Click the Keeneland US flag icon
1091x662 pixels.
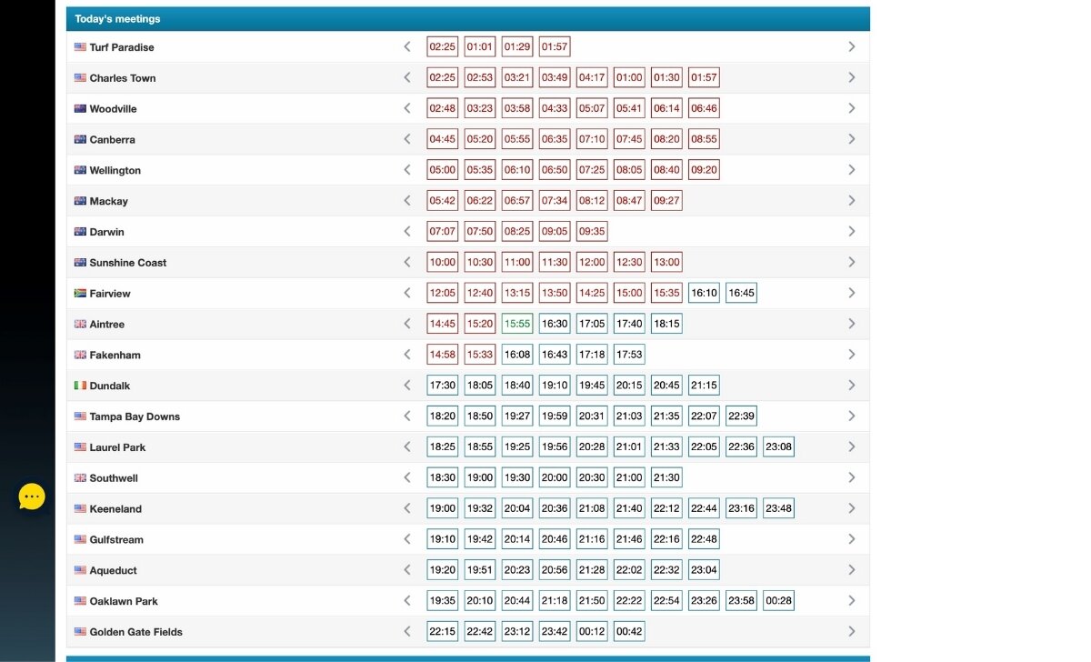click(80, 509)
